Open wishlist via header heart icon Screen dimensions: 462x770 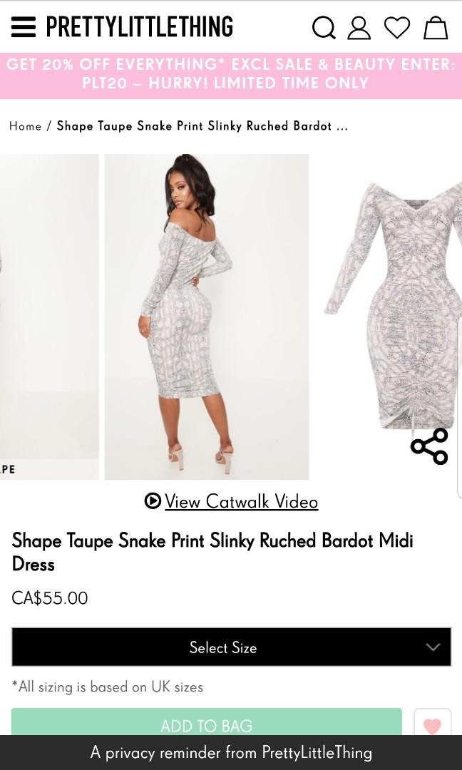click(x=396, y=28)
